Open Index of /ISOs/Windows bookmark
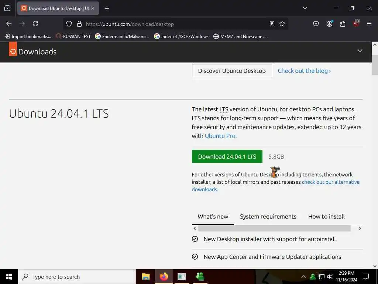The image size is (378, 284). click(181, 37)
